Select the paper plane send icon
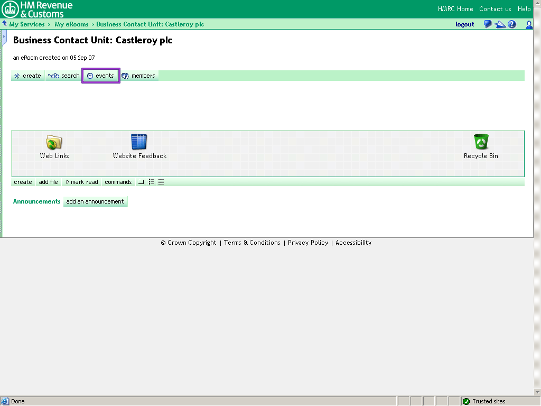Viewport: 541px width, 406px height. (x=500, y=24)
